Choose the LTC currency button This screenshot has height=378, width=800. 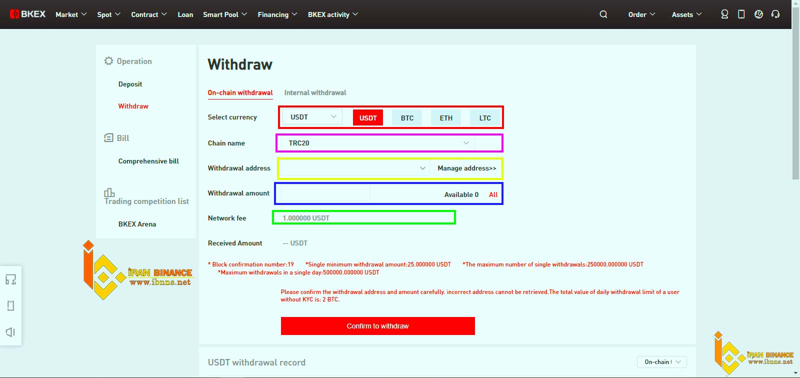click(x=485, y=117)
